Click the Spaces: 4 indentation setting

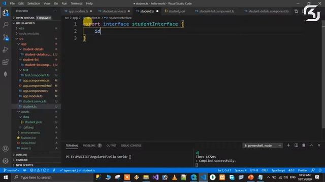tap(241, 170)
